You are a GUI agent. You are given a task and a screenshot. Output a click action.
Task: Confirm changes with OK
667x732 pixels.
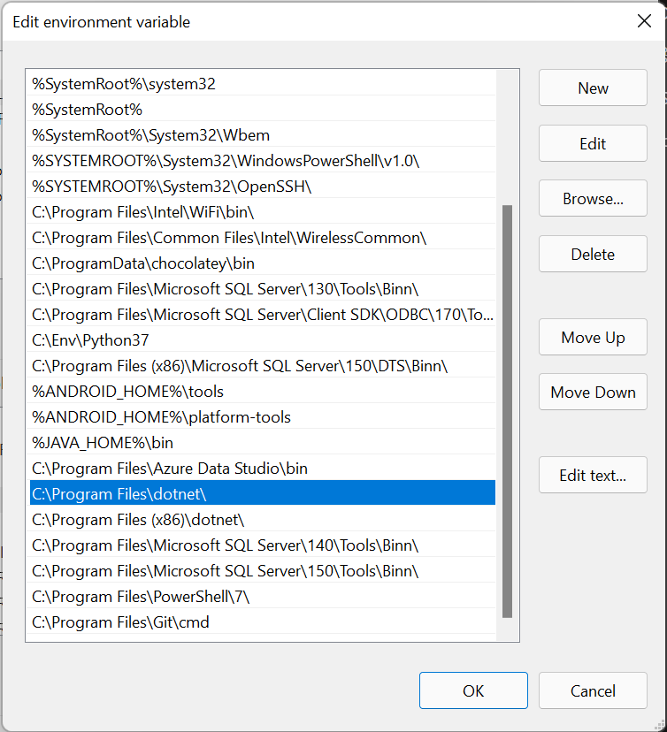tap(473, 690)
